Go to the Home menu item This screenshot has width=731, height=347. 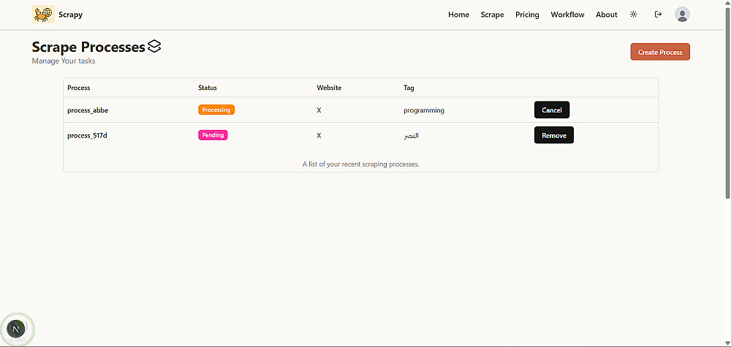click(x=458, y=15)
